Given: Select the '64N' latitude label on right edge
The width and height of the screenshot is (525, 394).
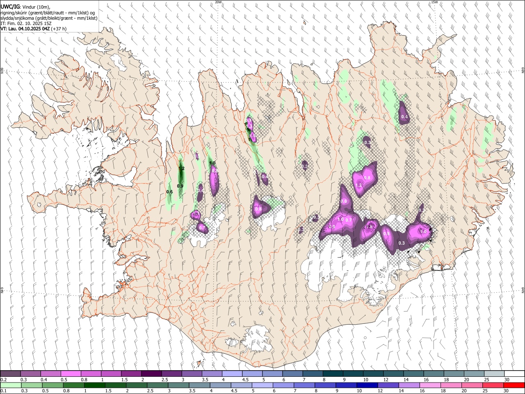Looking at the screenshot, I should tap(523, 291).
